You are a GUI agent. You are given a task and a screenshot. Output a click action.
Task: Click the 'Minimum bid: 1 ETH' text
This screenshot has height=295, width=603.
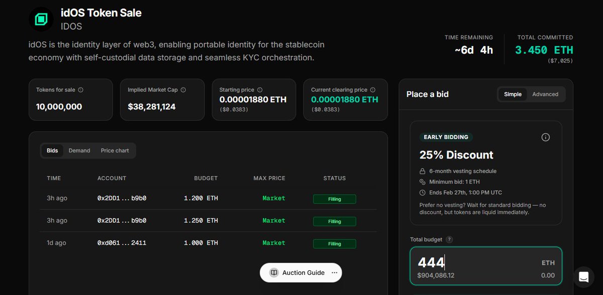pos(454,182)
